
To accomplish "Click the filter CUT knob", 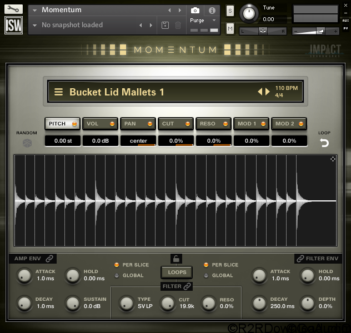I will (168, 303).
